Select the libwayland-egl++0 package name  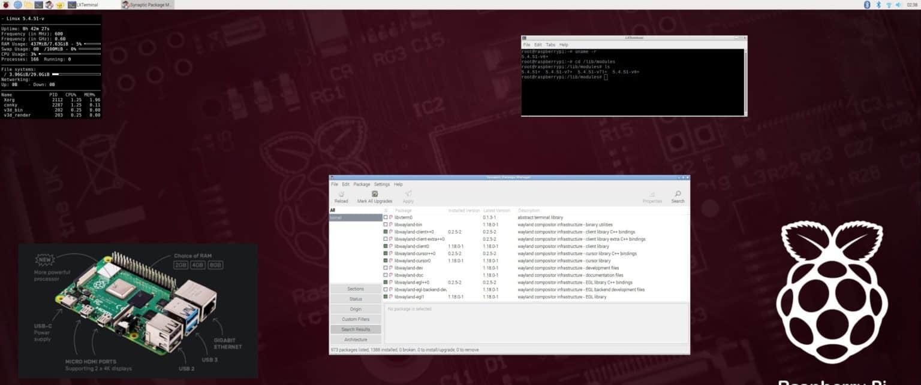[412, 283]
